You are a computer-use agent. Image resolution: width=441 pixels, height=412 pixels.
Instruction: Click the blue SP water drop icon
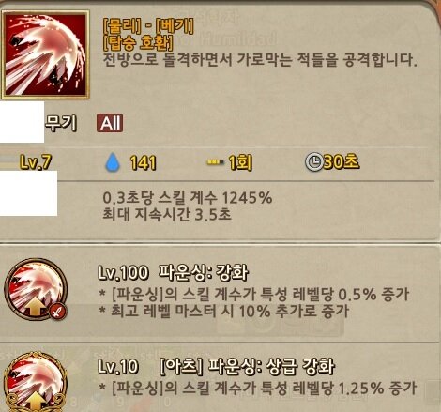[x=113, y=162]
